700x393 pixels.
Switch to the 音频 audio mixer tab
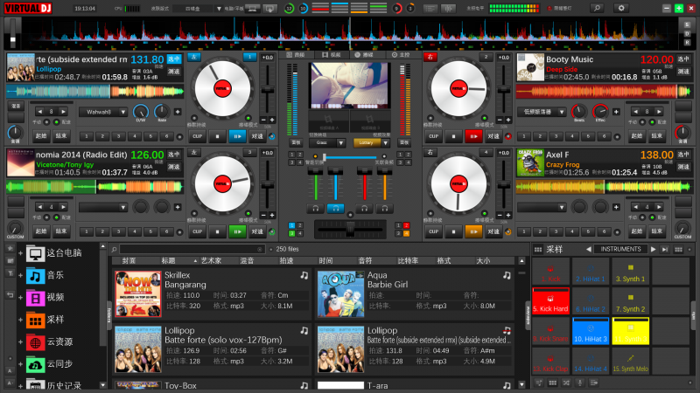pyautogui.click(x=296, y=55)
